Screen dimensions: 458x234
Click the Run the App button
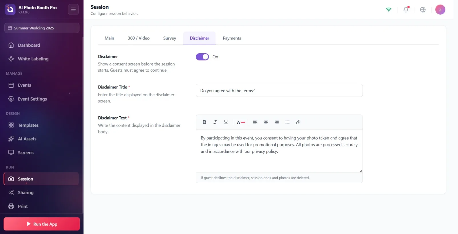click(x=42, y=224)
